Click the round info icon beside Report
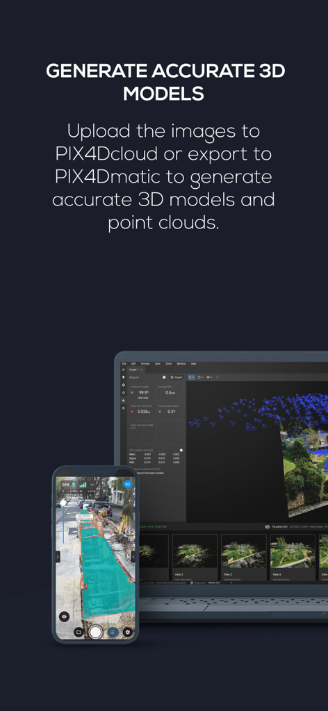The width and height of the screenshot is (328, 711). pyautogui.click(x=164, y=377)
